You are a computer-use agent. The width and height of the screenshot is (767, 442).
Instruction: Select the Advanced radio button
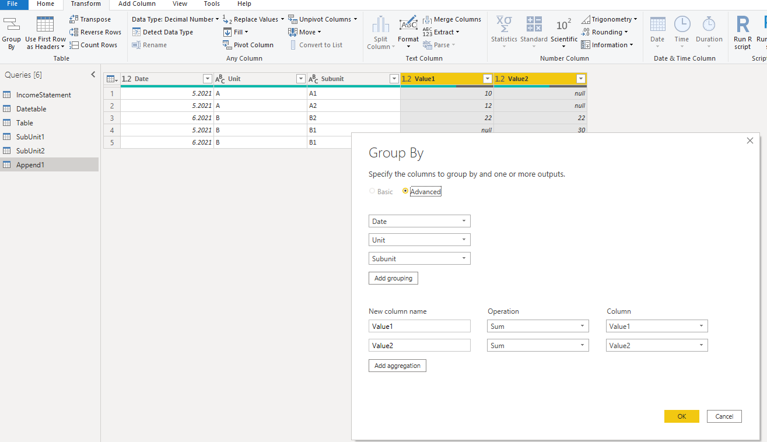pyautogui.click(x=405, y=191)
